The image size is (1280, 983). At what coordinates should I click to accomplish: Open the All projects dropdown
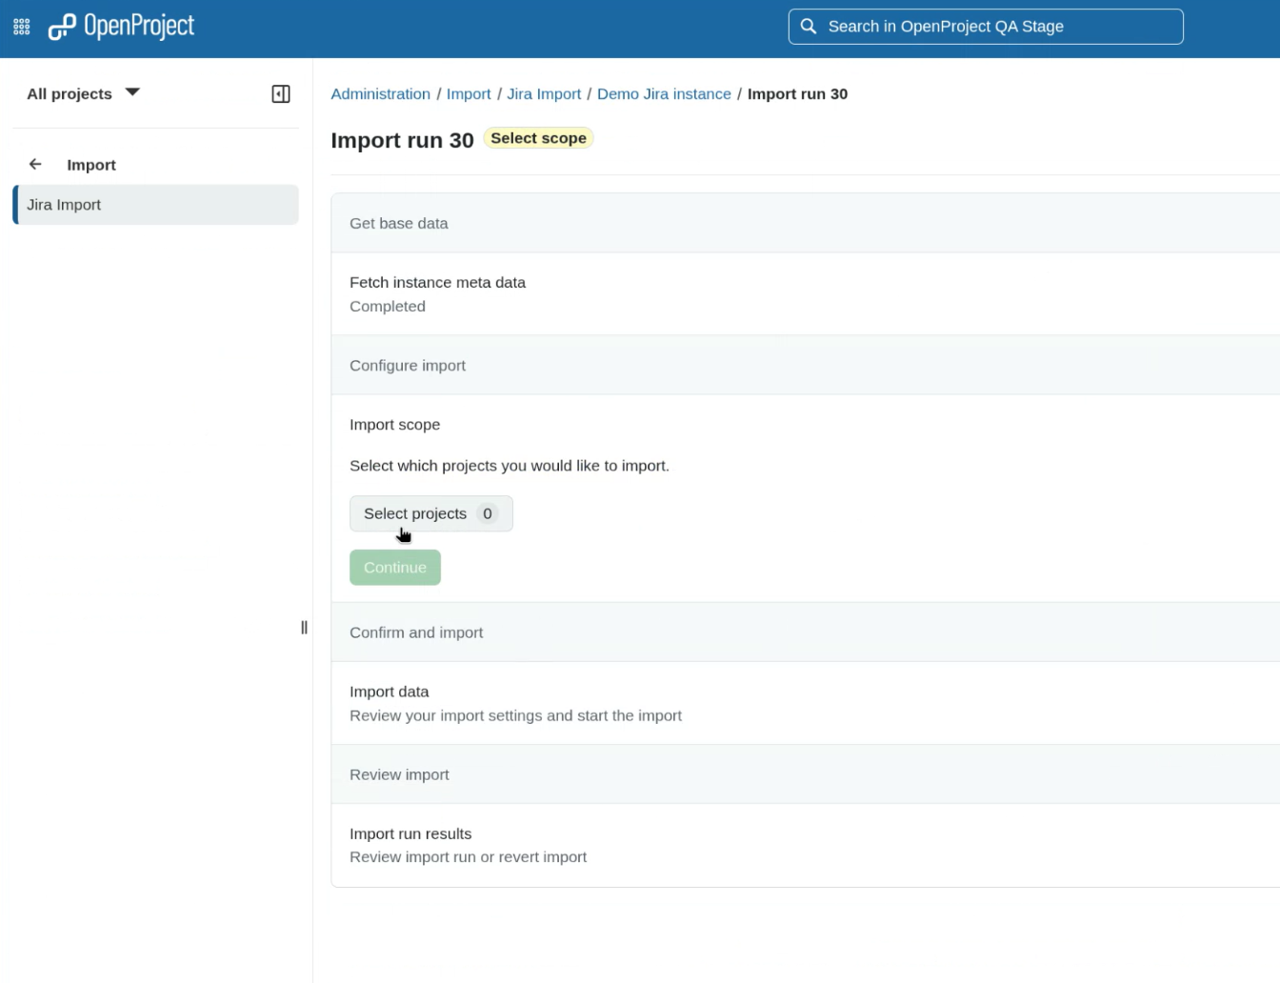click(x=84, y=93)
